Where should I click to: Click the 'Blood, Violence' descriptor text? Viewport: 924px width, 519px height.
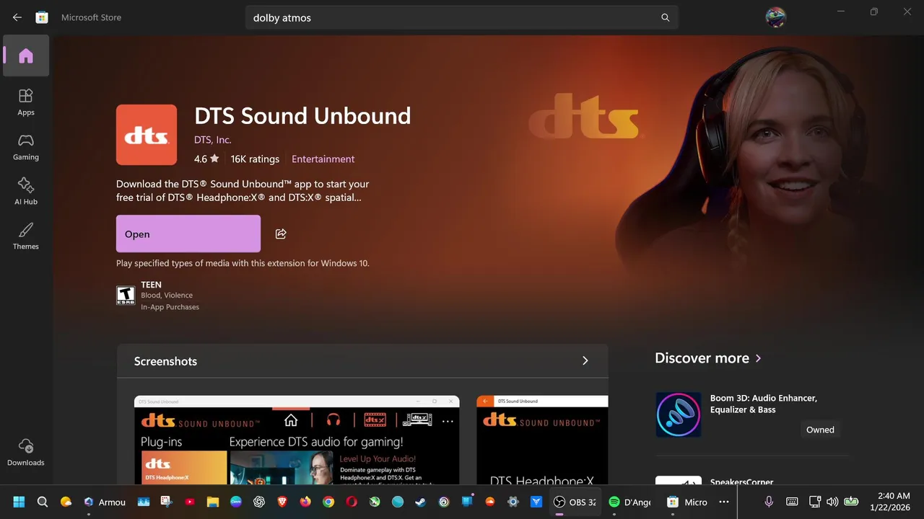167,296
